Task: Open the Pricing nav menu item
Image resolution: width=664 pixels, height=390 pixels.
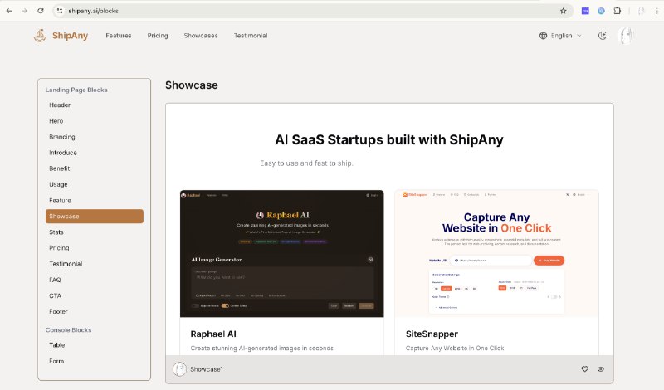Action: coord(158,36)
